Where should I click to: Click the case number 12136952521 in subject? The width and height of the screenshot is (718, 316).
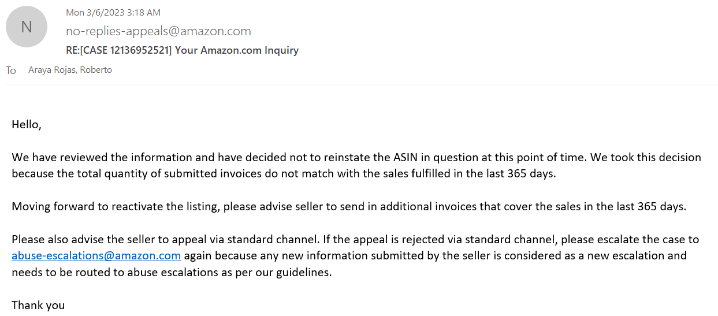(x=143, y=50)
